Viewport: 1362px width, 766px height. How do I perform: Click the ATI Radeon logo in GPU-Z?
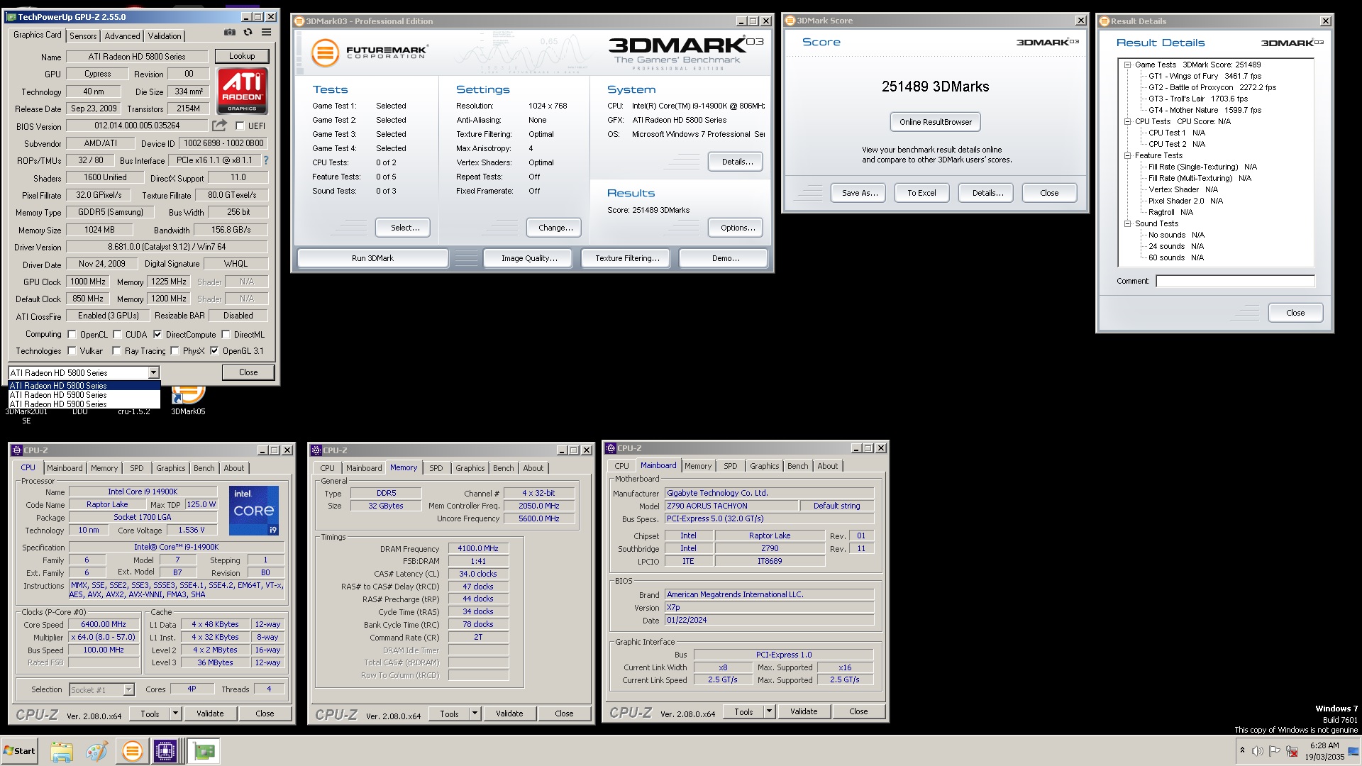[x=242, y=91]
